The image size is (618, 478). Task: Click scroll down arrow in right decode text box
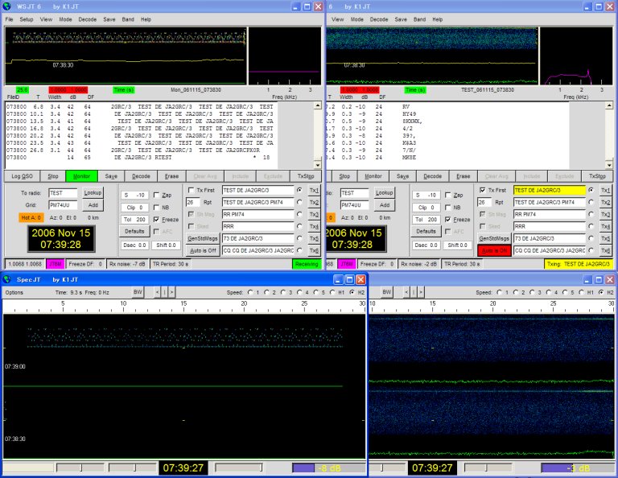coord(609,165)
